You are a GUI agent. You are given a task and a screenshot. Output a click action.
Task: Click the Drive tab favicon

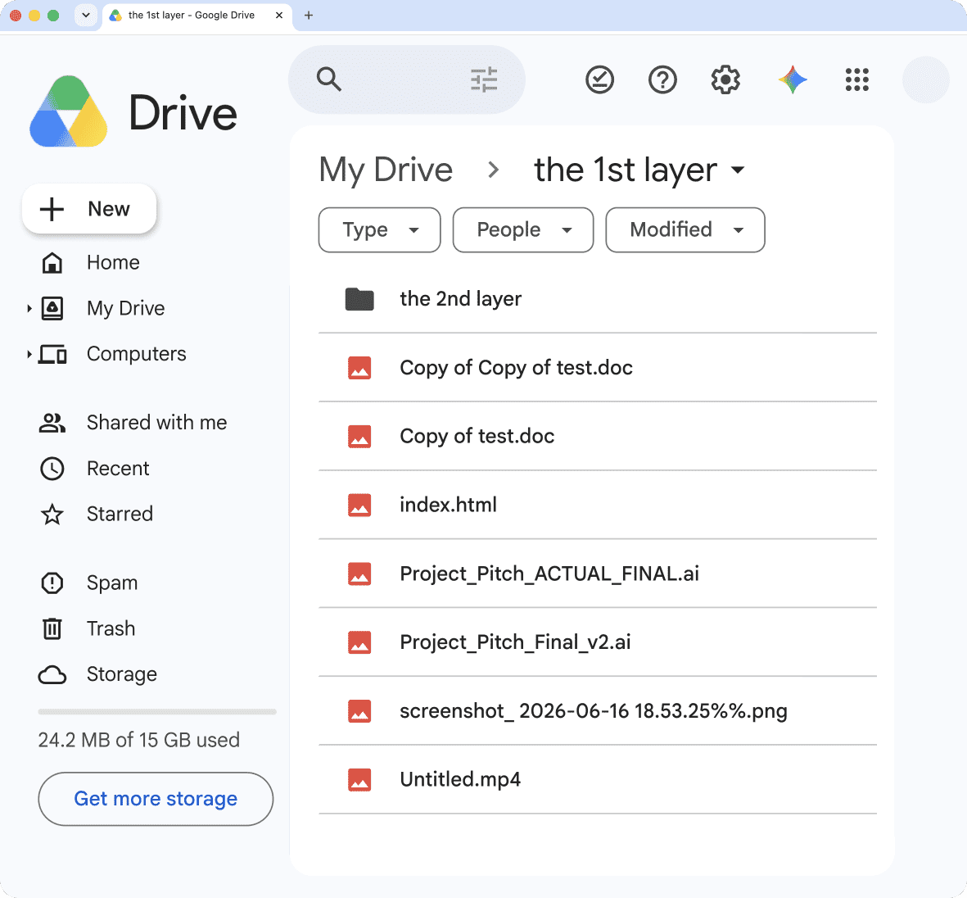coord(115,16)
